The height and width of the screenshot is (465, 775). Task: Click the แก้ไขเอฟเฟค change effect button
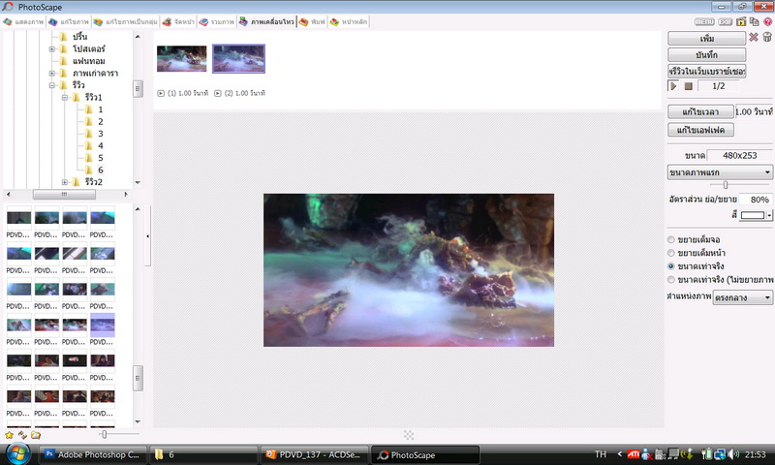tap(700, 130)
